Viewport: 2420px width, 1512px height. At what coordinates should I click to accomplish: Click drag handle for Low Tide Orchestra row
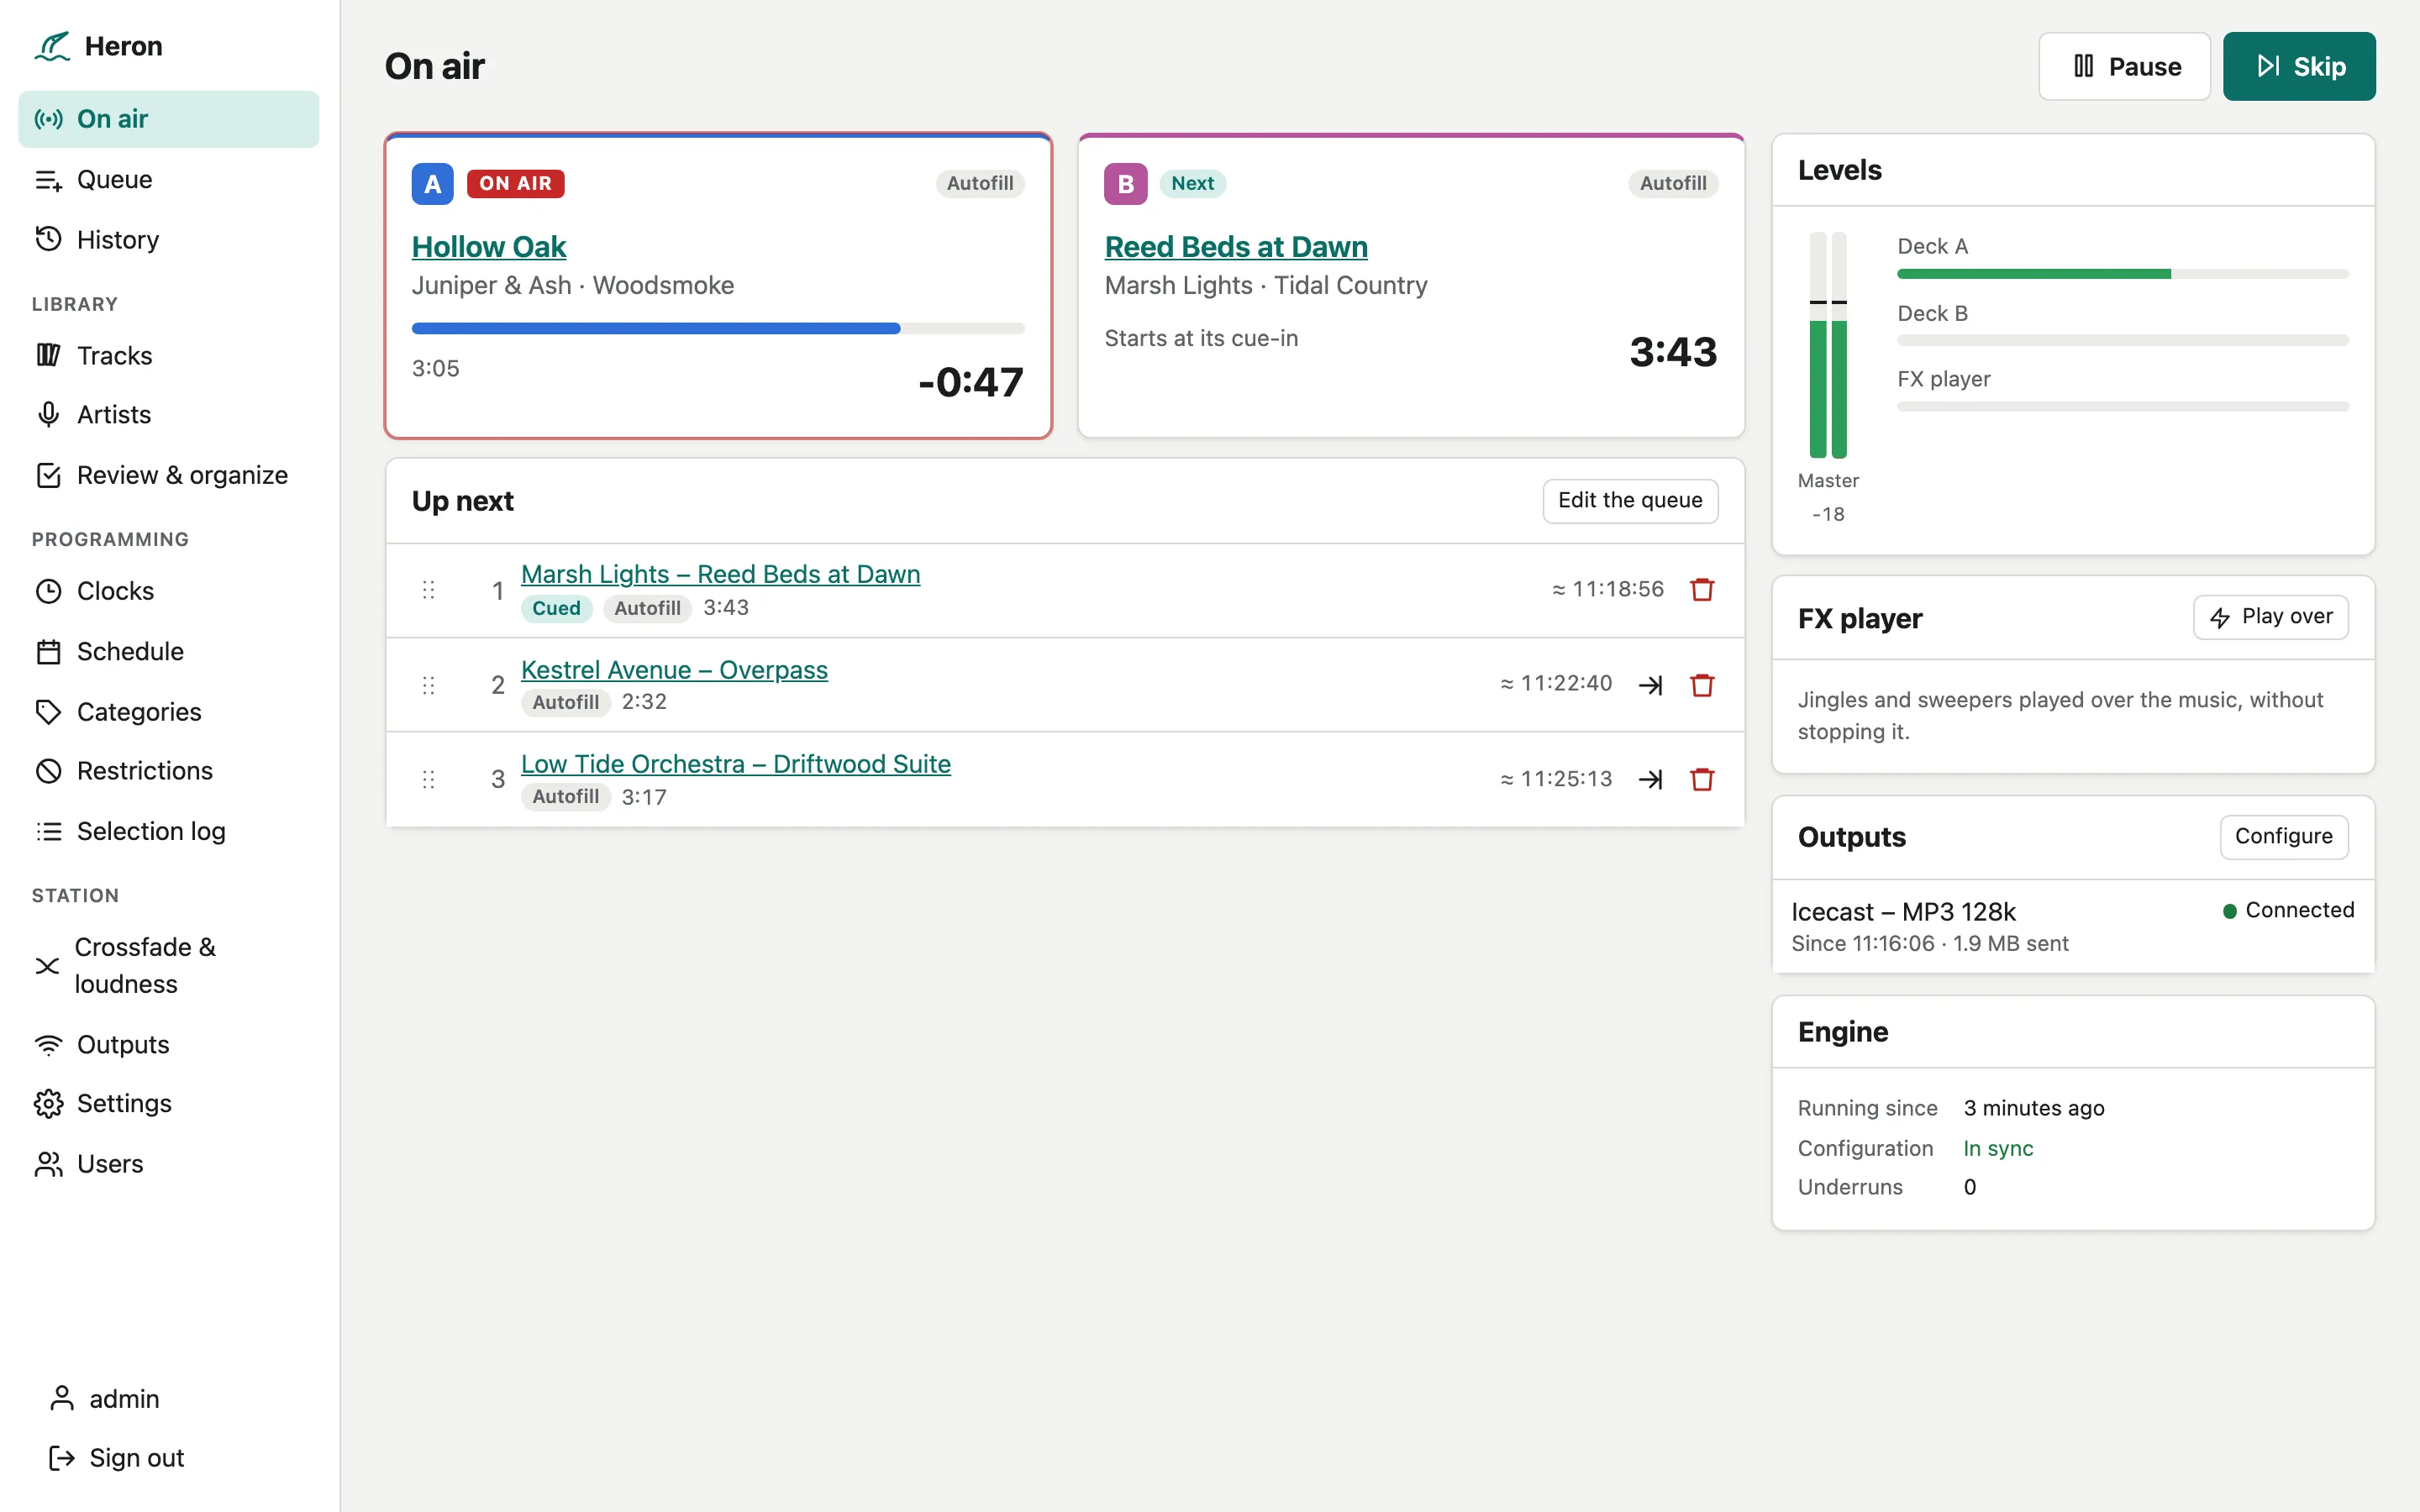click(428, 779)
